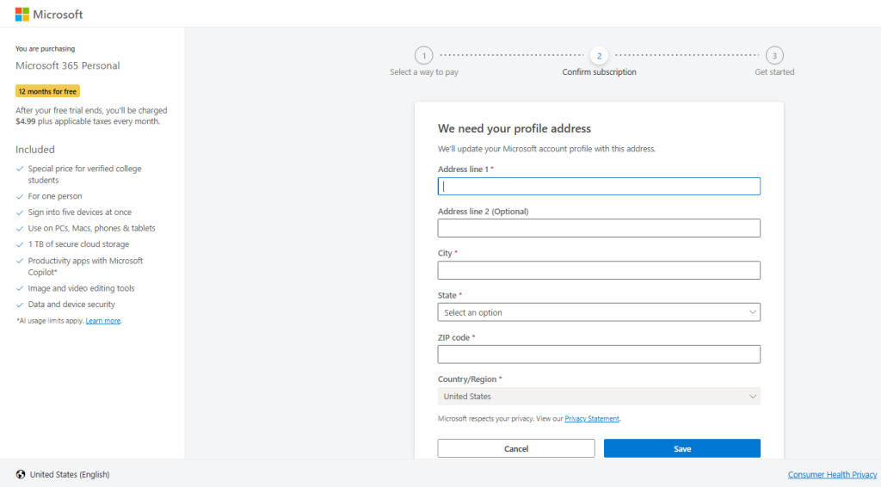Click step 1 circle in progress indicator
The width and height of the screenshot is (881, 487).
[423, 56]
